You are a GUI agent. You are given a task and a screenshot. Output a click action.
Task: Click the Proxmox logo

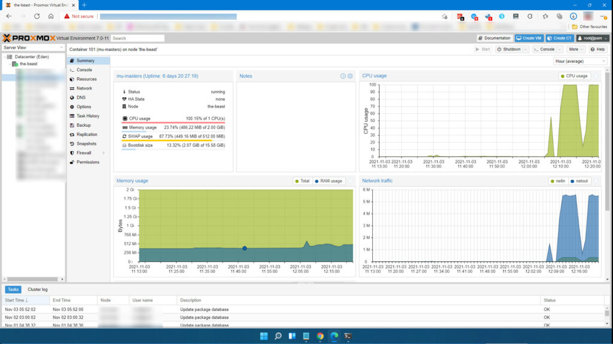[29, 38]
